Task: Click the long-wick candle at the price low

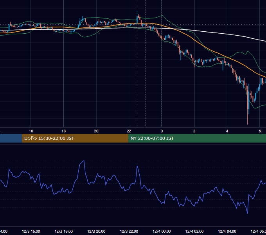Action: (248, 105)
